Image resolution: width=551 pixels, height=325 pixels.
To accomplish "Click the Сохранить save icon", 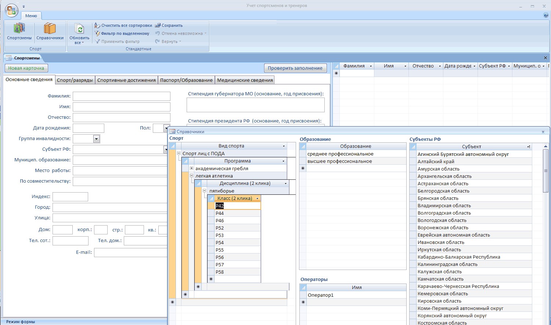I will coord(158,25).
